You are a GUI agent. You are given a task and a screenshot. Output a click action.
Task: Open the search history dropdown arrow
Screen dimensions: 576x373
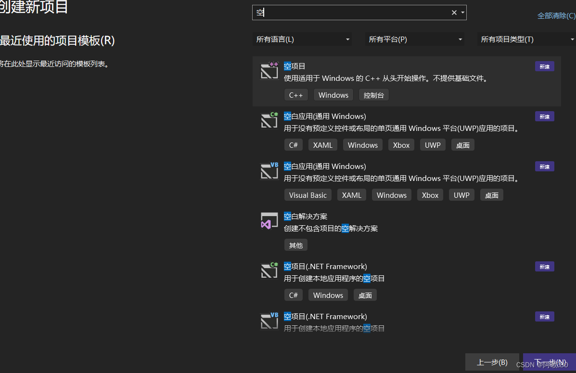[x=463, y=13]
